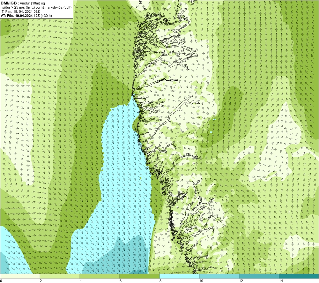Click the 12-14 m/s teal legend swatch
The width and height of the screenshot is (319, 283).
259,276
